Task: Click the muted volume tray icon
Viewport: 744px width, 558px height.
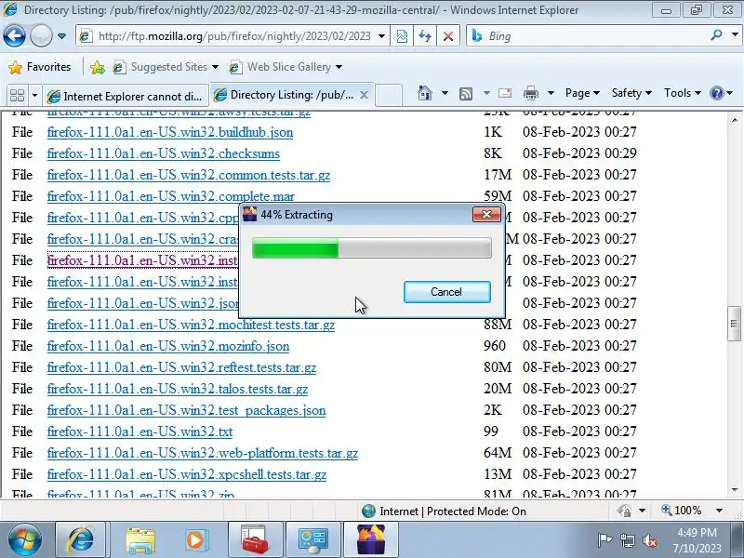Action: pyautogui.click(x=649, y=540)
